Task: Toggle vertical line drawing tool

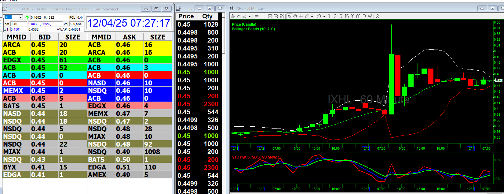Action: (262, 16)
